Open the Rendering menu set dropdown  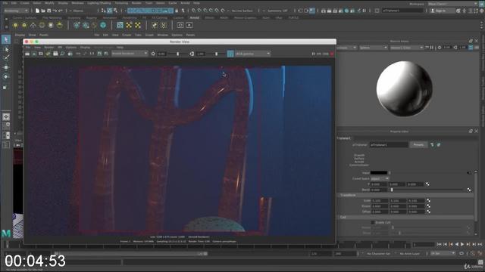point(16,11)
